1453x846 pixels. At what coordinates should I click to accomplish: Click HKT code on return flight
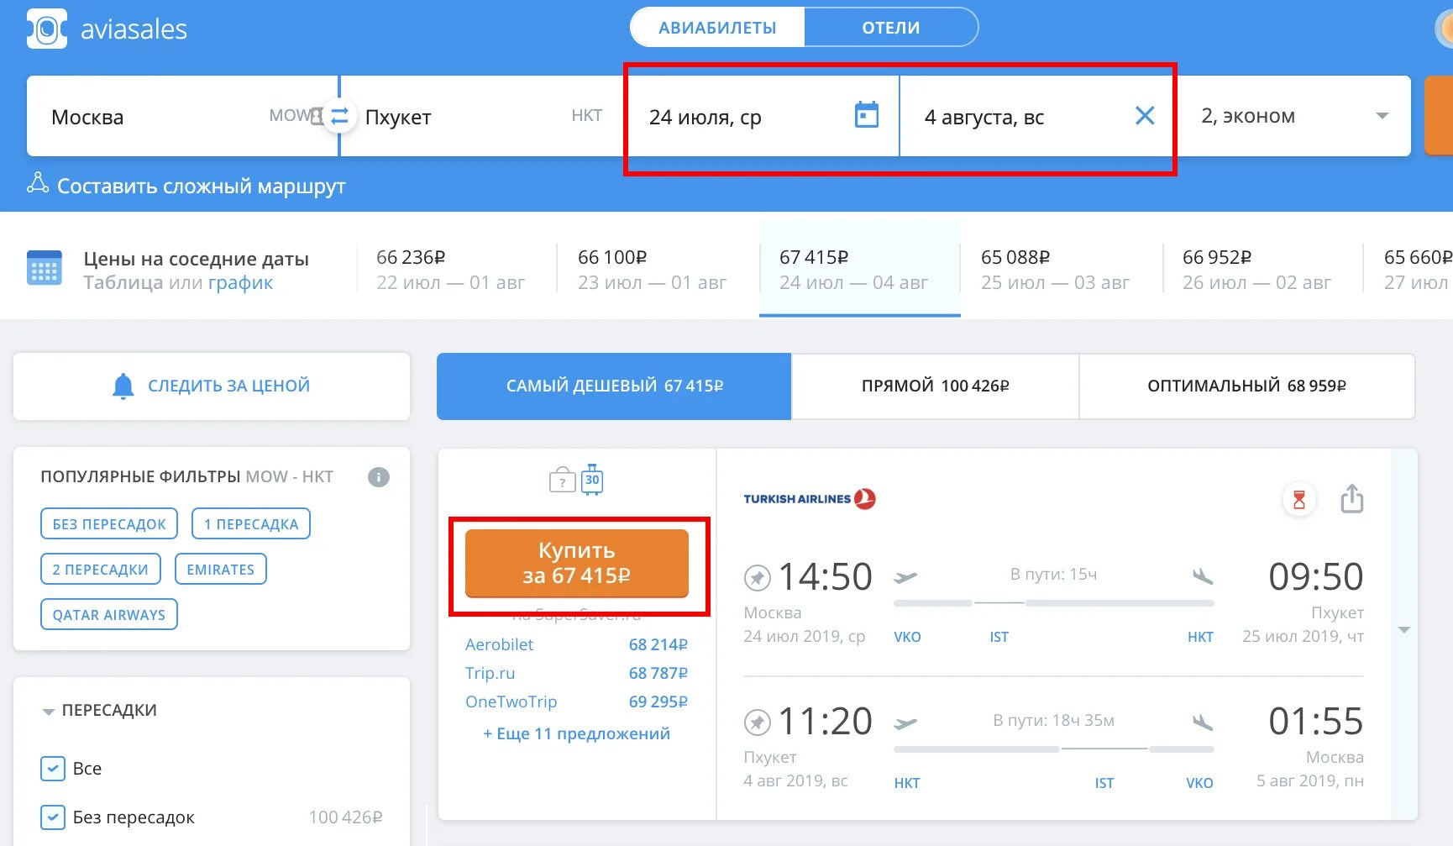907,783
